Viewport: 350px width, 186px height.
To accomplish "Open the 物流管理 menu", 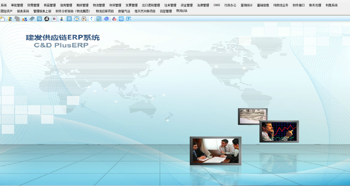I will point(99,5).
